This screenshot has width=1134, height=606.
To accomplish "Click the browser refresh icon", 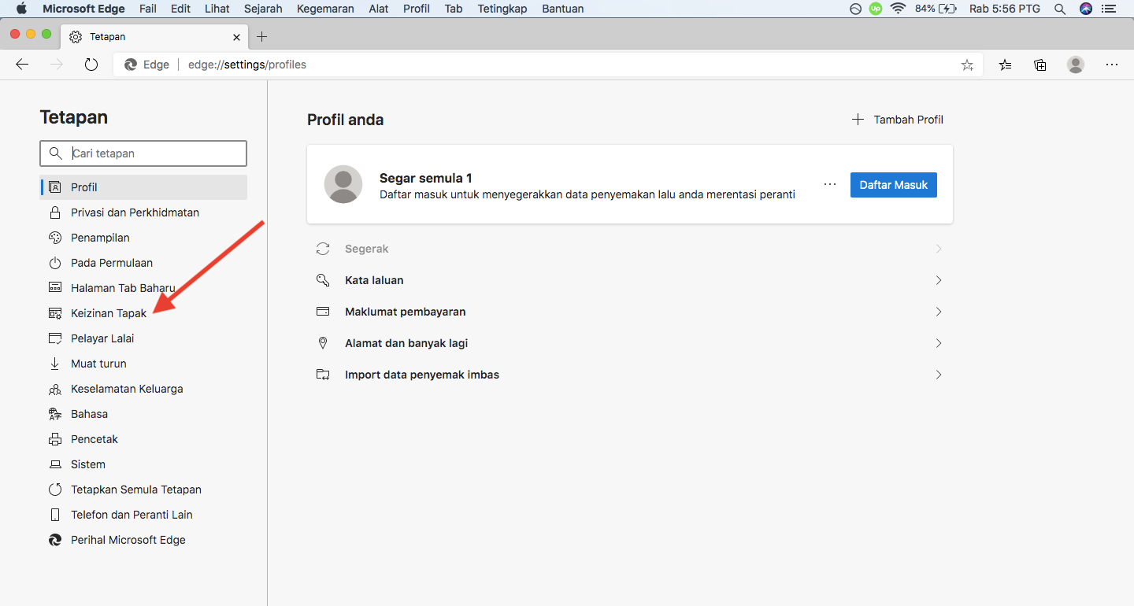I will pyautogui.click(x=91, y=65).
